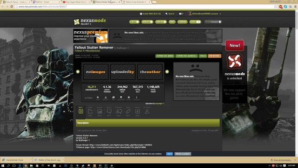Select the Desc tab icon
This screenshot has width=298, height=168.
81,111
